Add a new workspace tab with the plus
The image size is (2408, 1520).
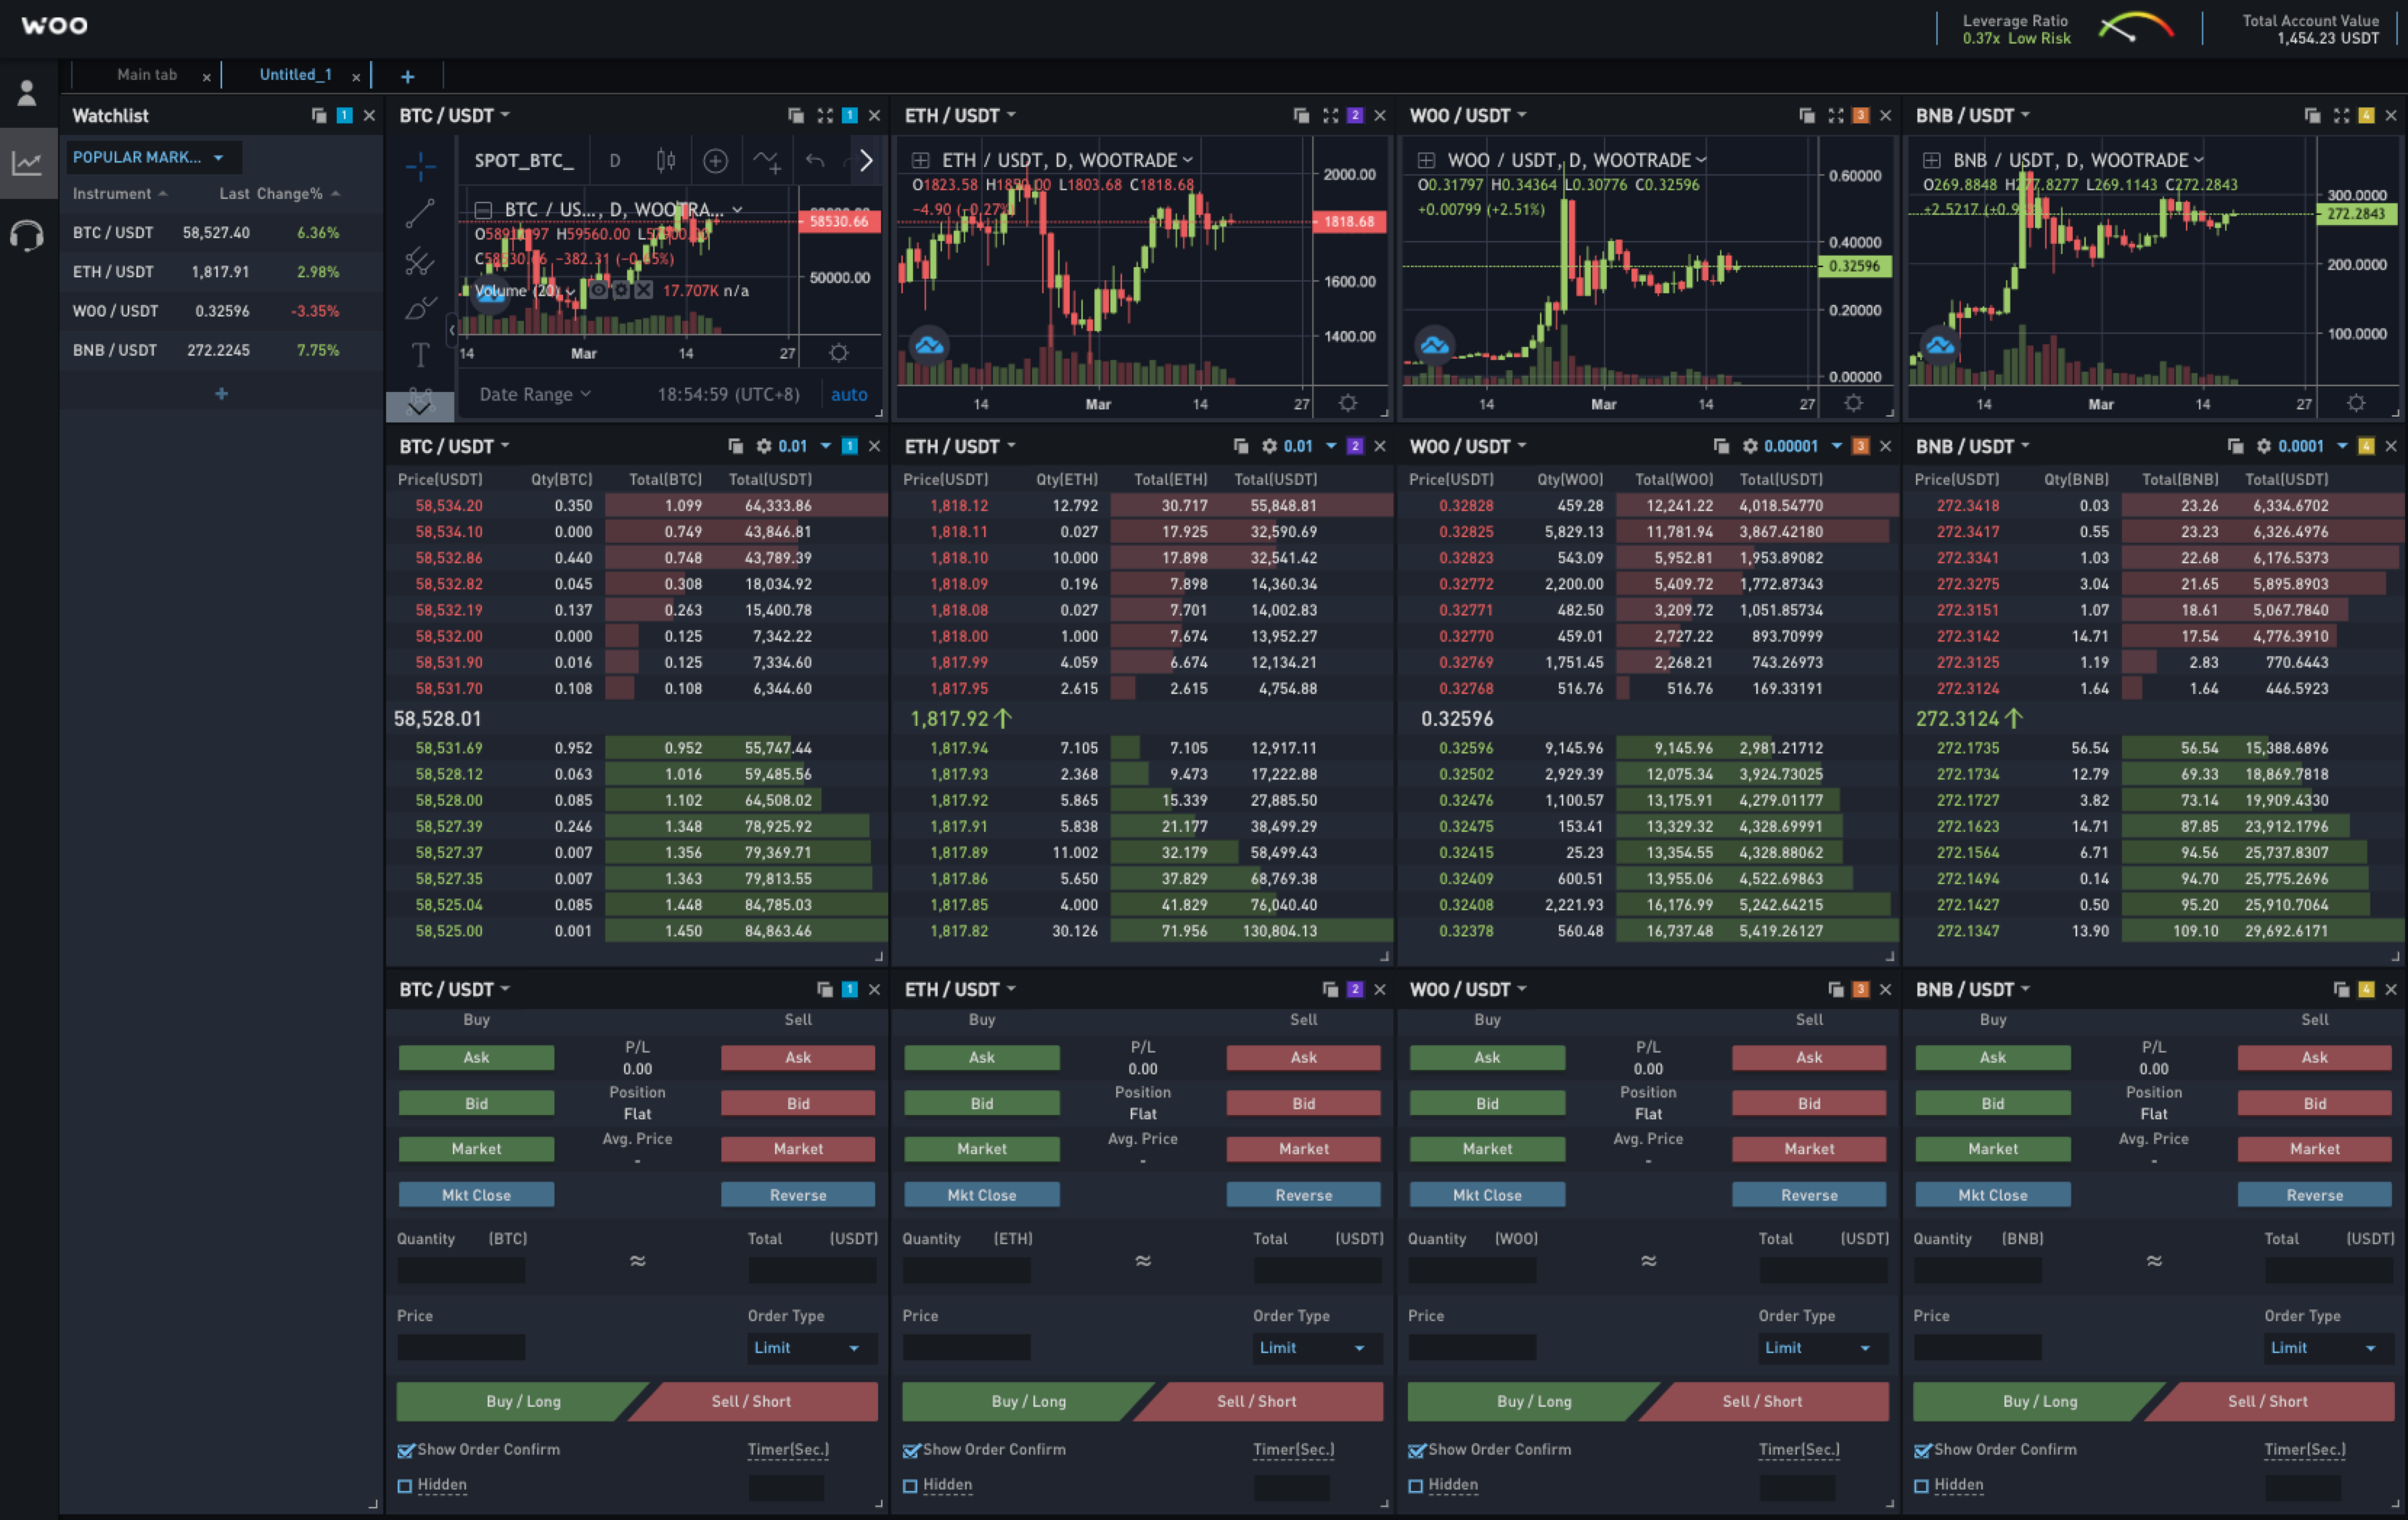pos(407,76)
